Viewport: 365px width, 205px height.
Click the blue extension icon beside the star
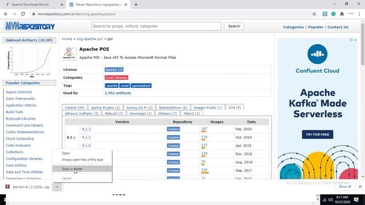[325, 14]
